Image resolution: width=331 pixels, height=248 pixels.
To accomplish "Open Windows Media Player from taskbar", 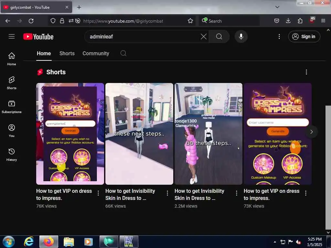I will tap(89, 242).
